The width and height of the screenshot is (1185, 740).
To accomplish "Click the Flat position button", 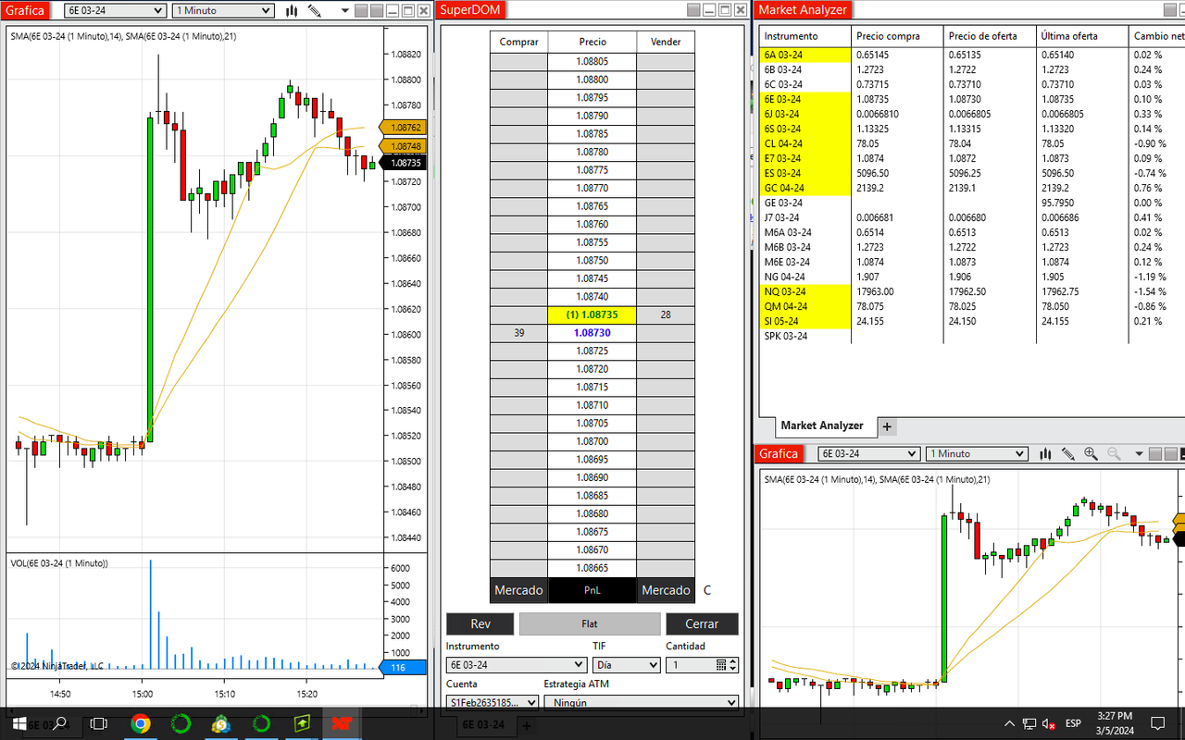I will point(590,623).
